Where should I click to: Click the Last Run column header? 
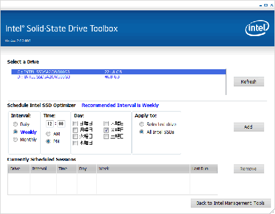[204, 169]
